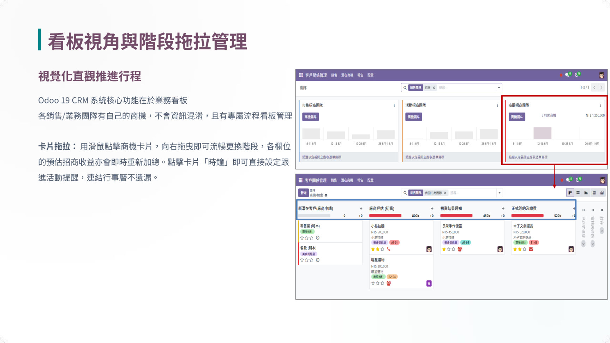Set the first priority star on the 喵星選物 card
Viewport: 610px width, 343px height.
(373, 283)
